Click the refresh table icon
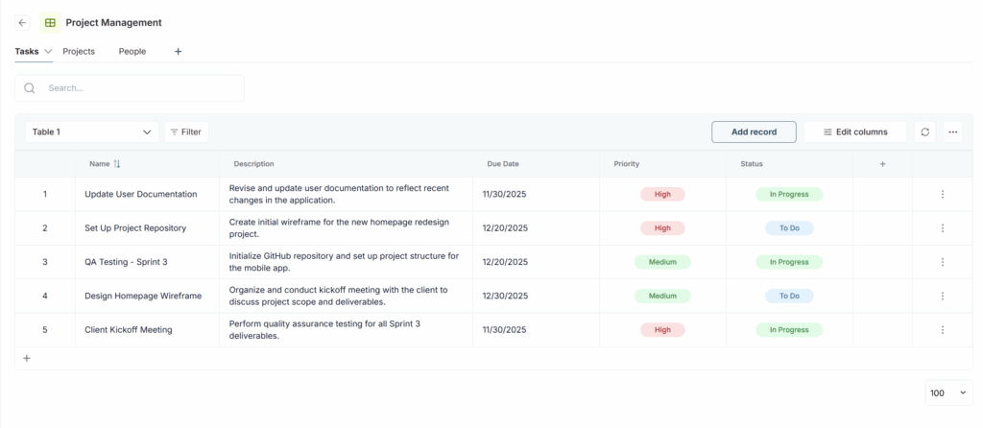983x428 pixels. pyautogui.click(x=924, y=131)
